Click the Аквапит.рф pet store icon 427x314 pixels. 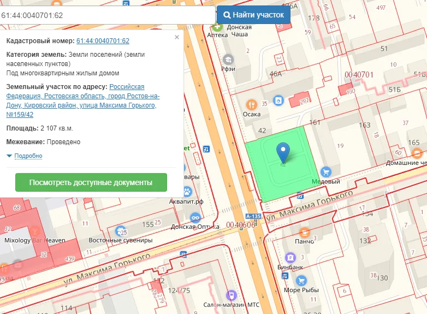click(x=187, y=192)
